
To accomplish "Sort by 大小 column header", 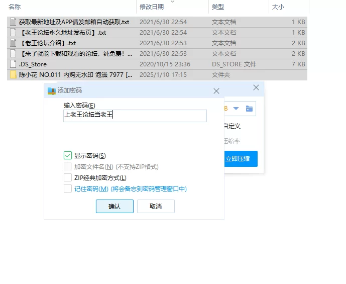I will tap(278, 7).
